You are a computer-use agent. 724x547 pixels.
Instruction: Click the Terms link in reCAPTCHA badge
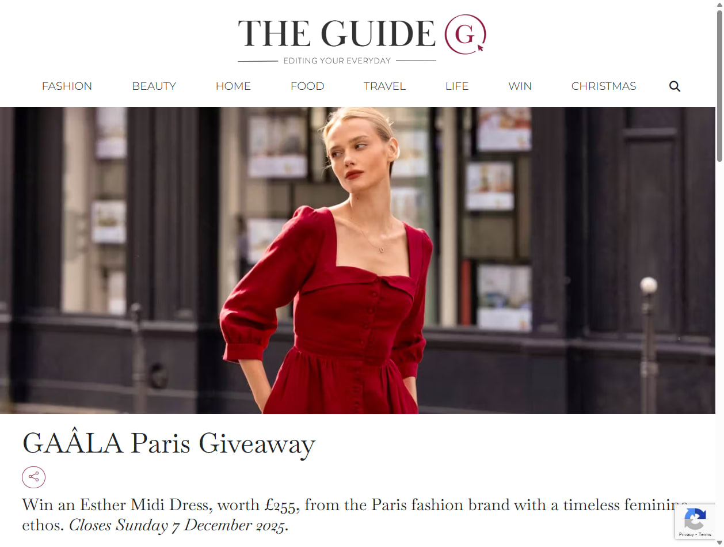click(705, 535)
